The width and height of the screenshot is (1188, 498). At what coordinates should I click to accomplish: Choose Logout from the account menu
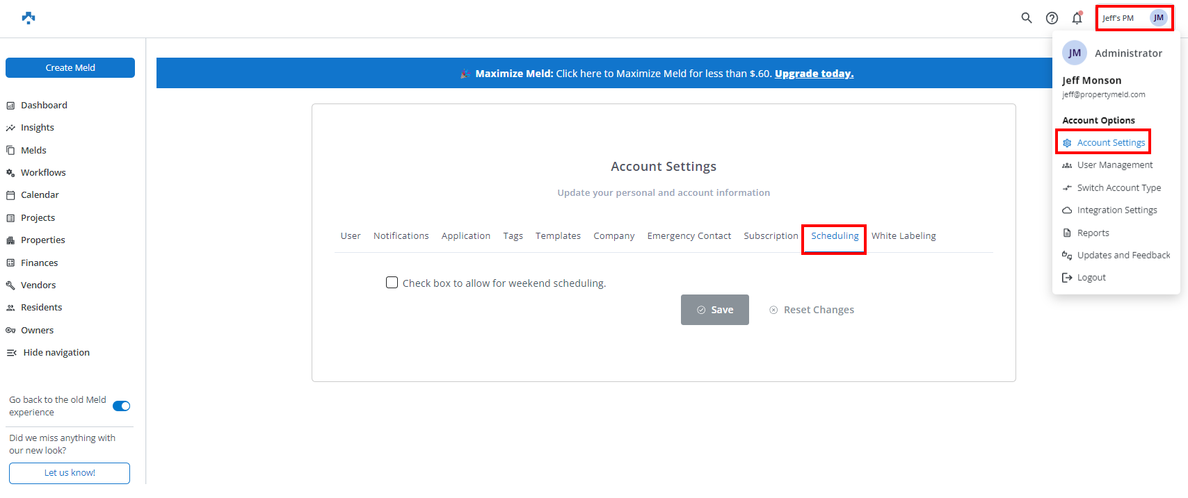pyautogui.click(x=1091, y=278)
